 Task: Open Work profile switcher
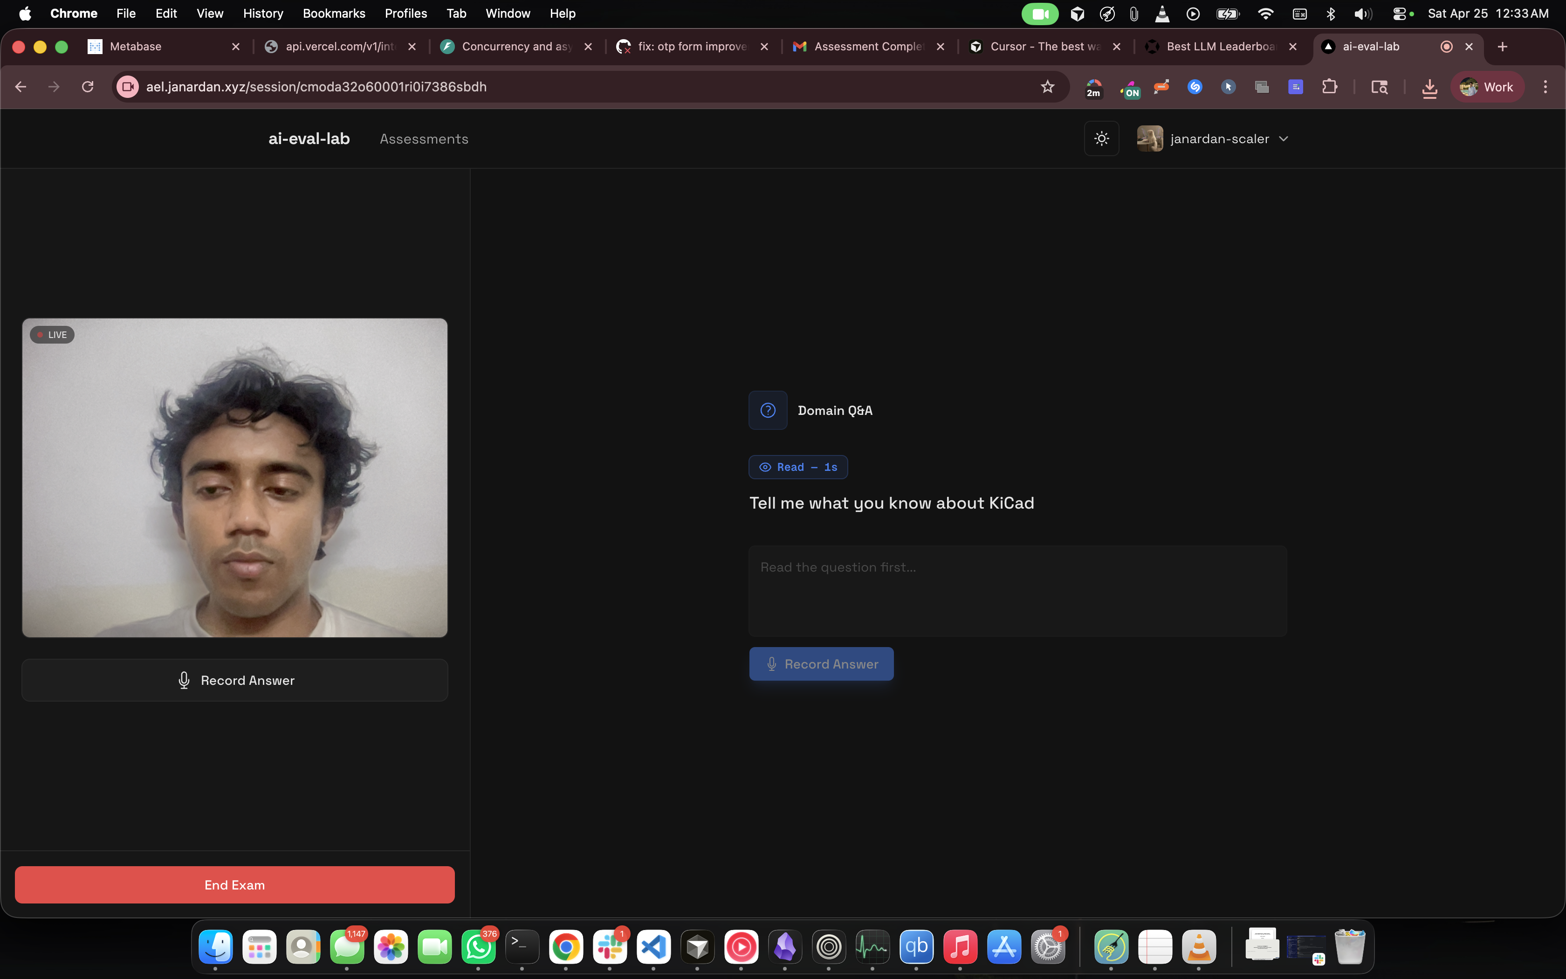click(x=1487, y=87)
